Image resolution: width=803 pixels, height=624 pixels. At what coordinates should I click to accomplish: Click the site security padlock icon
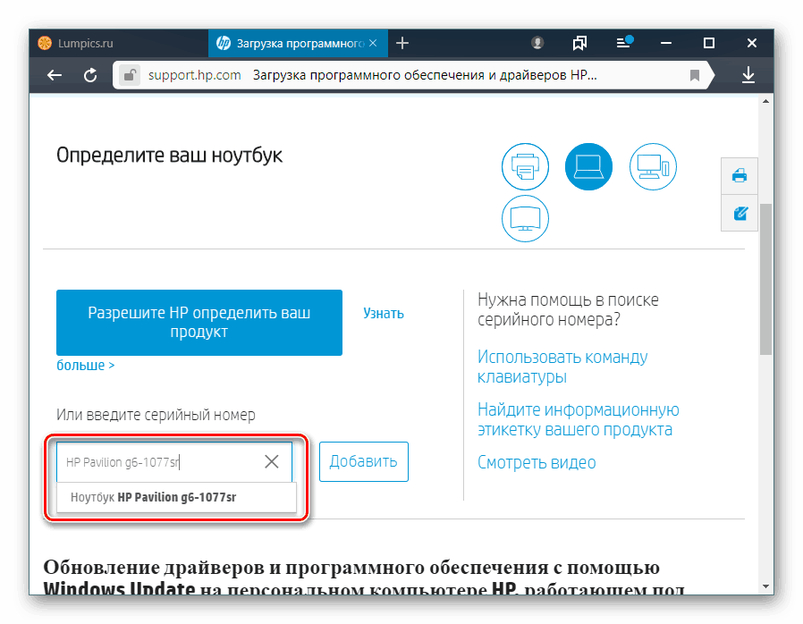click(x=130, y=75)
